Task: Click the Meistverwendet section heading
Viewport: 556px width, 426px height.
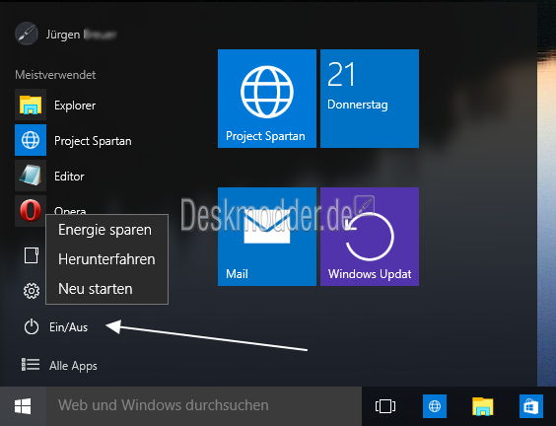Action: [55, 75]
